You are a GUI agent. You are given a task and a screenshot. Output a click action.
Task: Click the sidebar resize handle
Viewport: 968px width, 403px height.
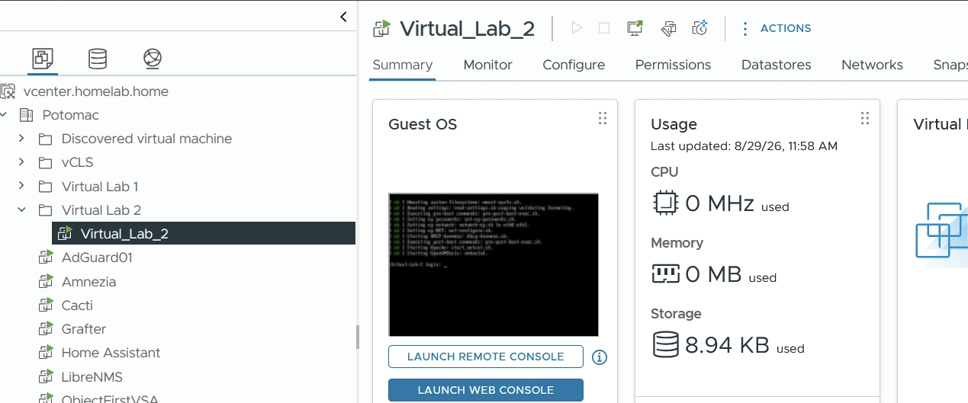coord(357,337)
